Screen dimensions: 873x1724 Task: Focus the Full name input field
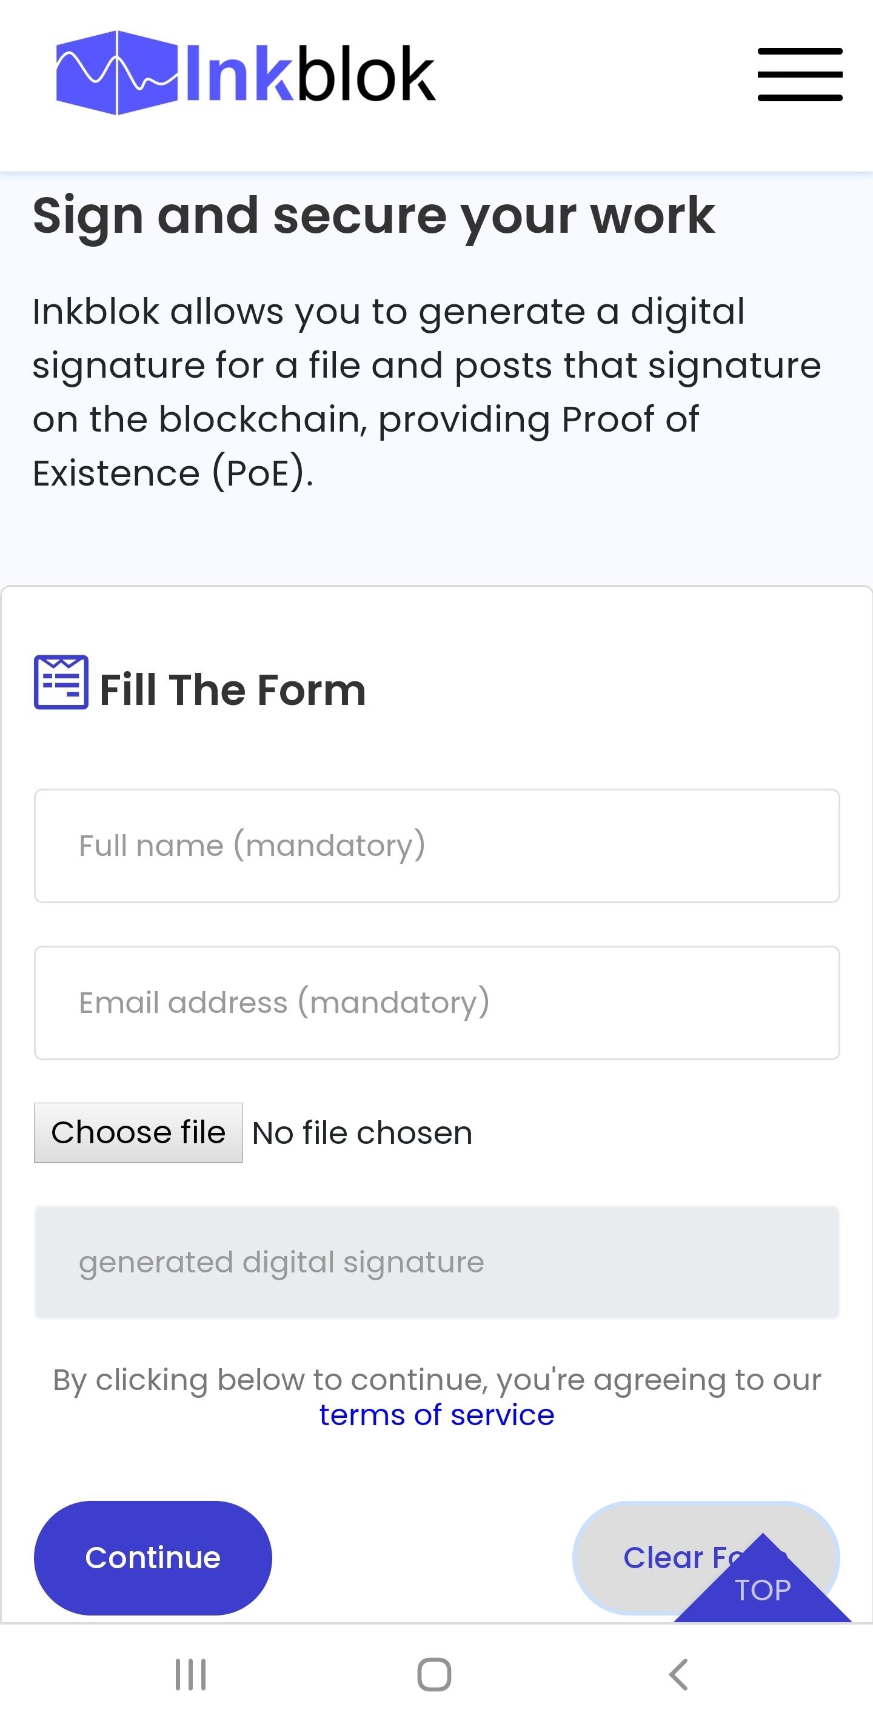click(436, 846)
